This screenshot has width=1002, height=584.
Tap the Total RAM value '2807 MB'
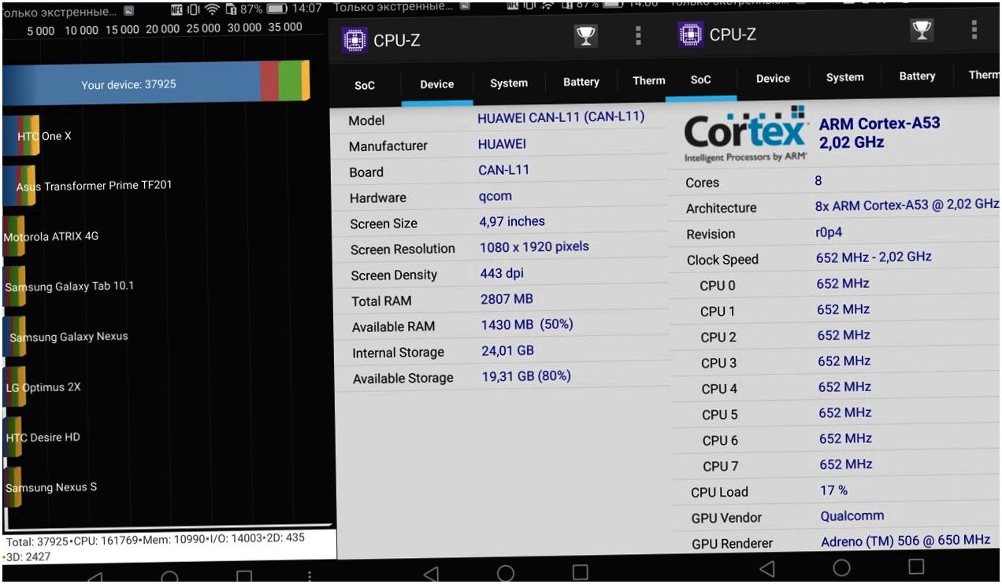point(507,299)
